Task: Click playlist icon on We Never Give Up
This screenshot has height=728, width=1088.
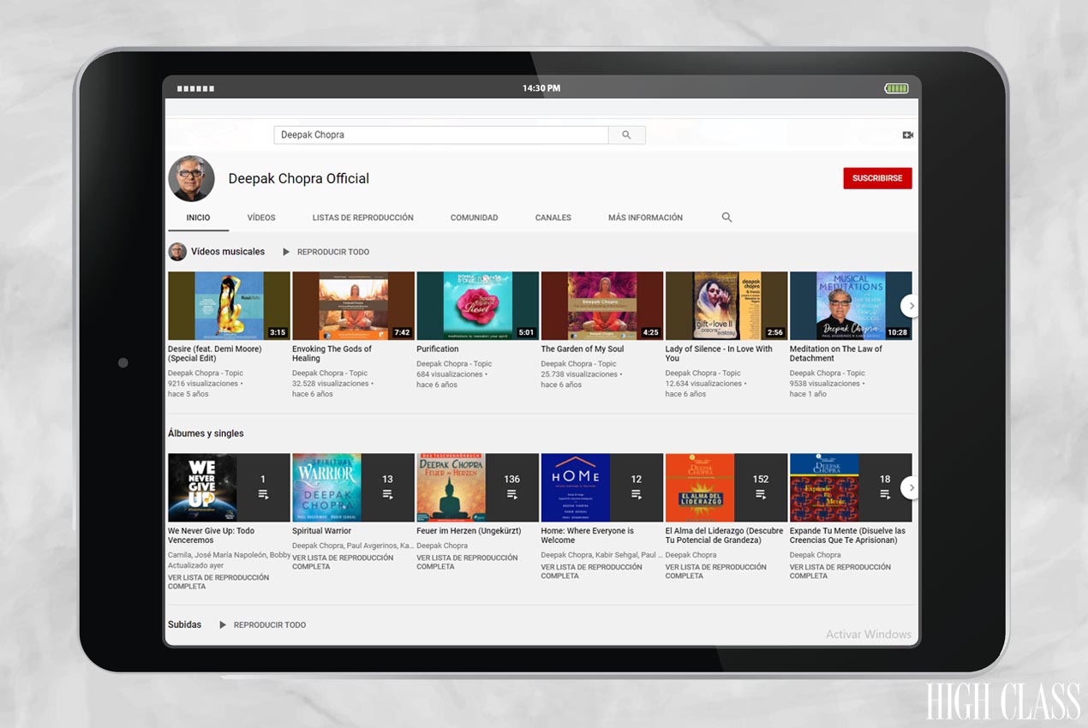Action: pyautogui.click(x=263, y=494)
